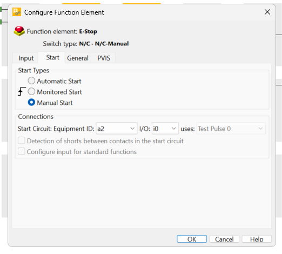Open Help for this dialog

click(257, 239)
